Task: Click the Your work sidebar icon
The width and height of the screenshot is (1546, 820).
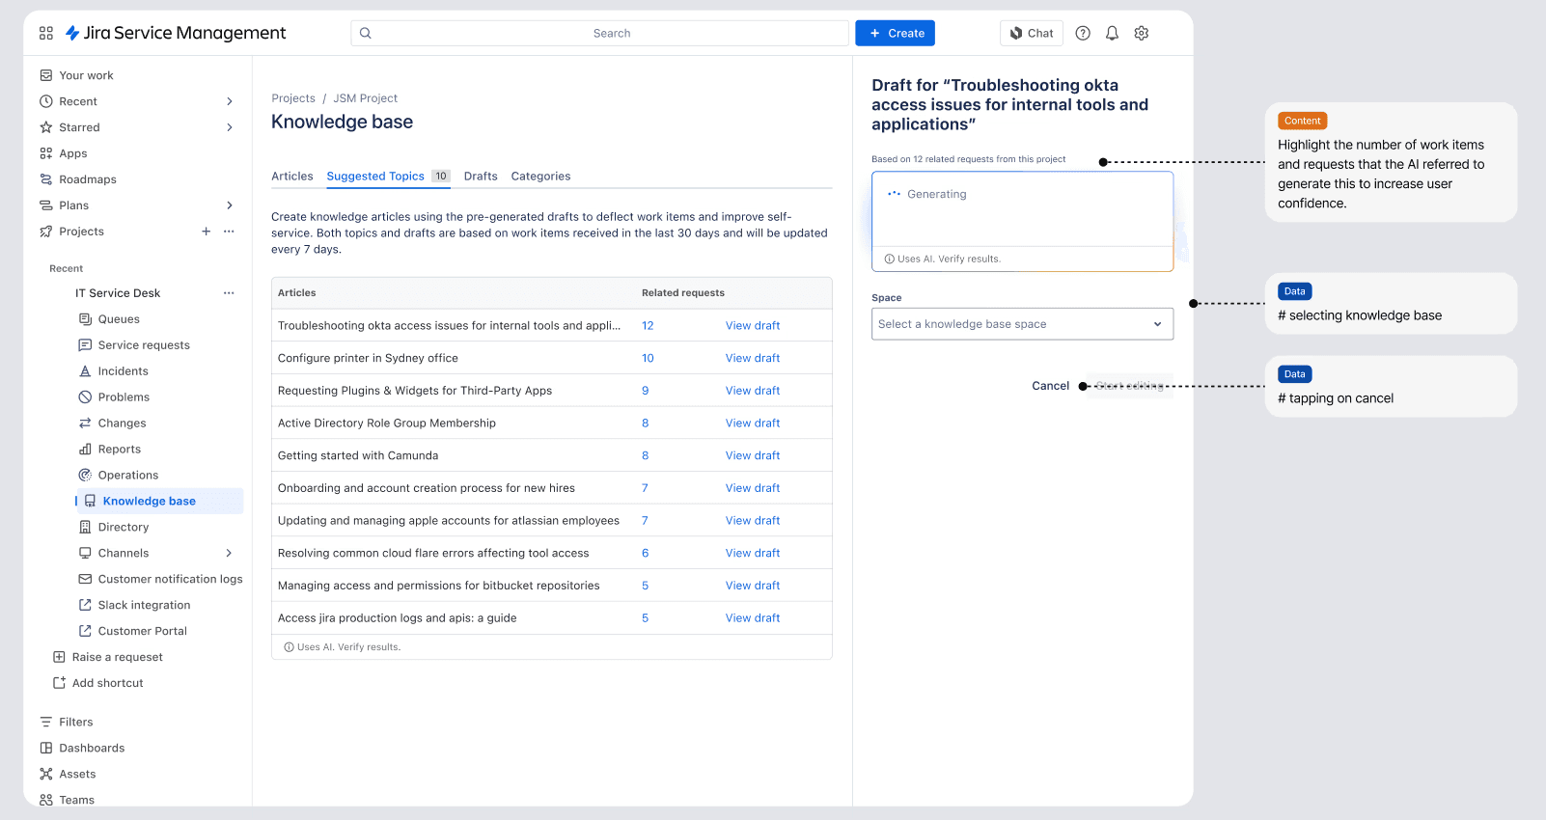Action: [45, 75]
